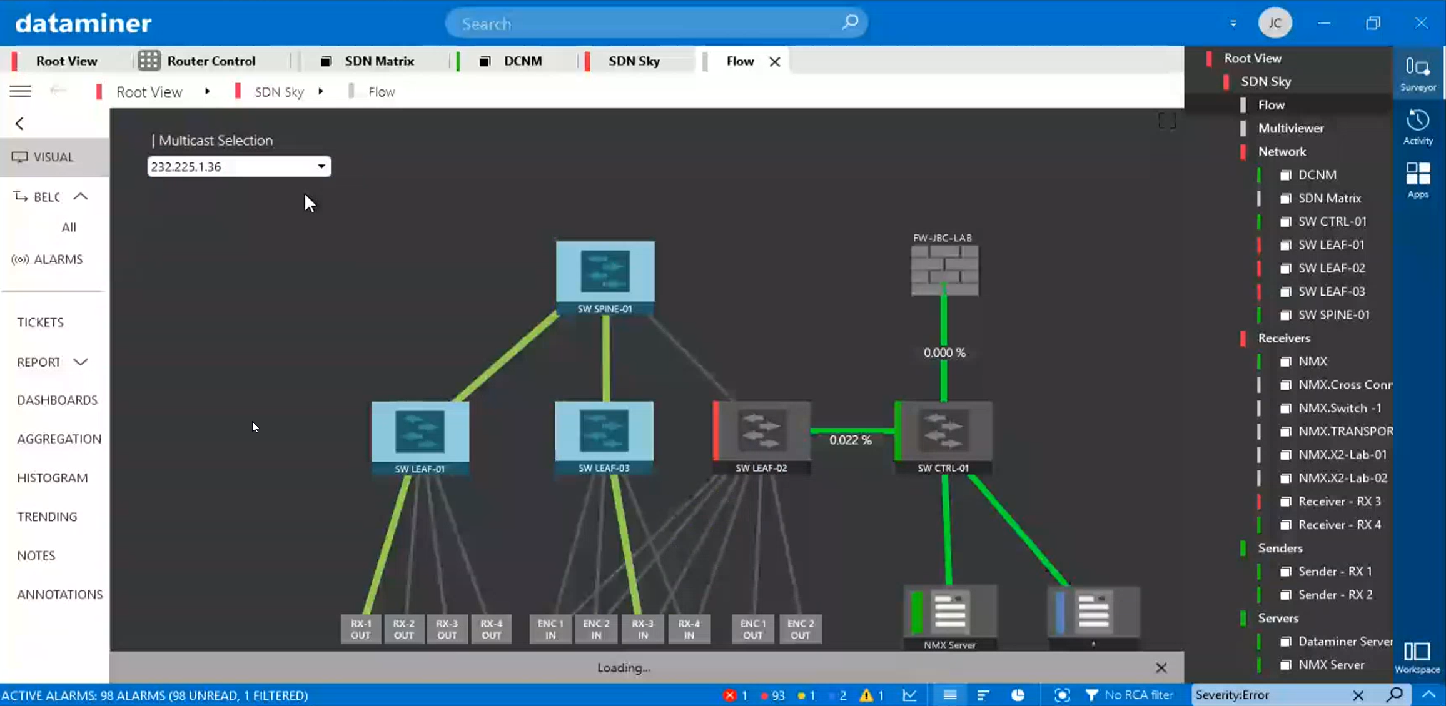Select Receiver - RX 3 in tree
Screen dimensions: 1446x706
point(1340,501)
